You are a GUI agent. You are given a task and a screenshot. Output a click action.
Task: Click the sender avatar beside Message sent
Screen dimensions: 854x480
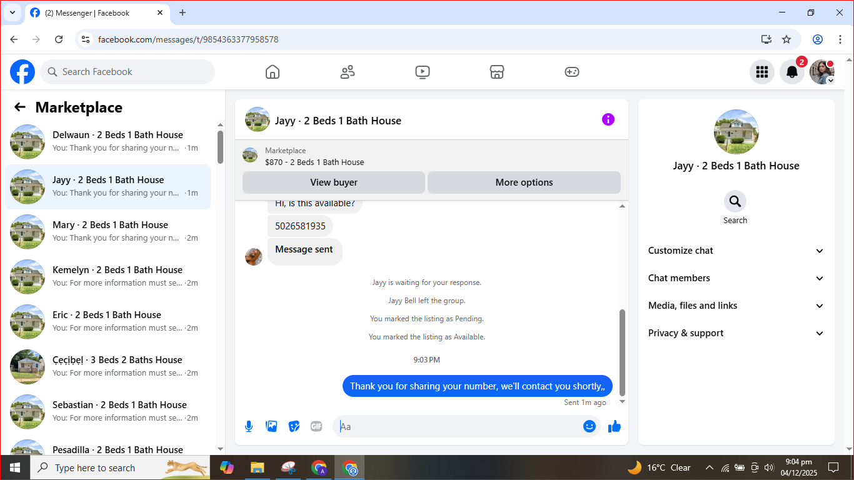(x=254, y=256)
